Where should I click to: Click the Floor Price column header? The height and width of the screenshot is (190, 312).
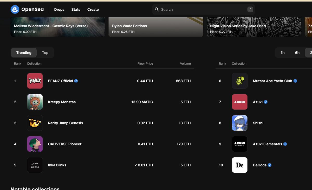click(145, 64)
